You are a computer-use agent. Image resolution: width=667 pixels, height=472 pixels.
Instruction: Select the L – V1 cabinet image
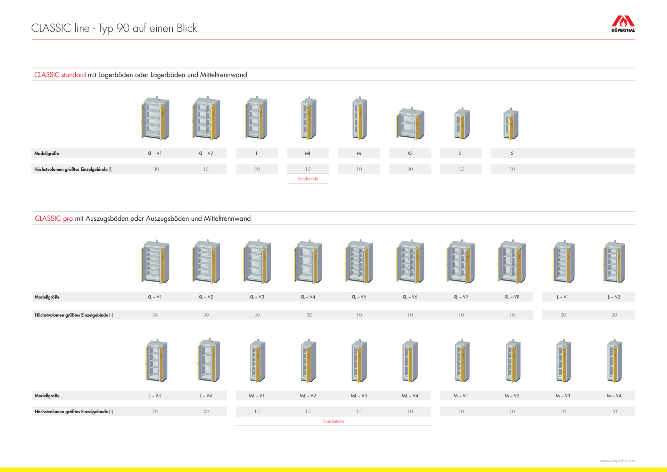pos(564,261)
